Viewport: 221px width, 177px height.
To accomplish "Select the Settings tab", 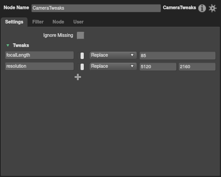I will click(x=14, y=22).
